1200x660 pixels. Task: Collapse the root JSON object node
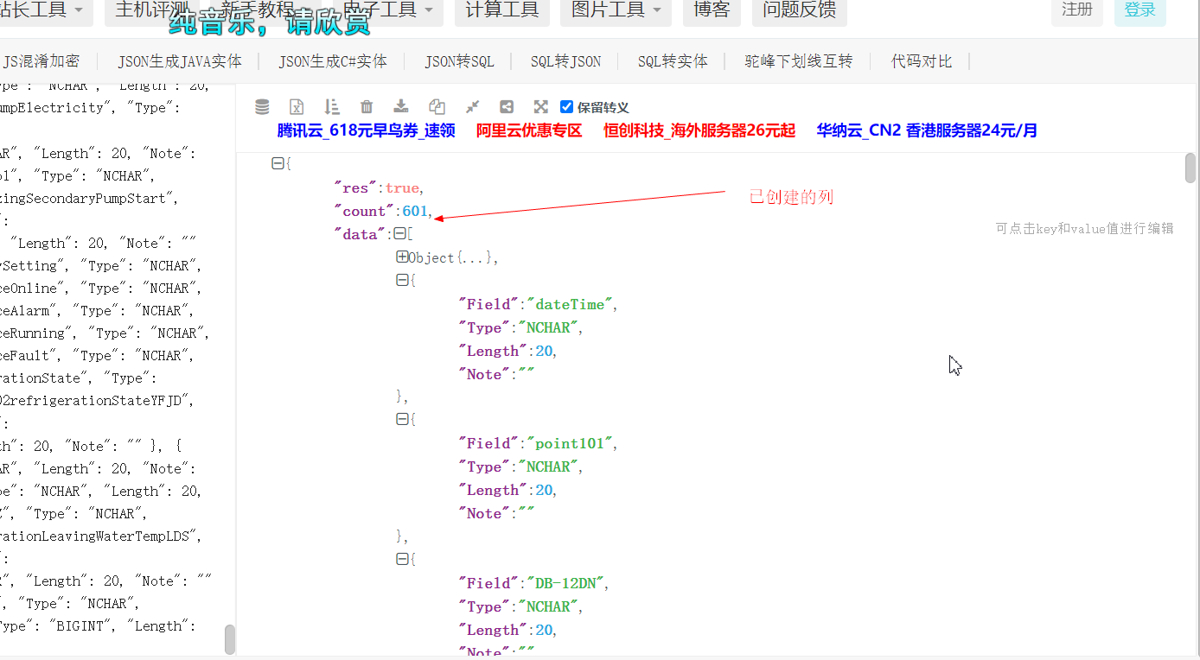pos(278,163)
